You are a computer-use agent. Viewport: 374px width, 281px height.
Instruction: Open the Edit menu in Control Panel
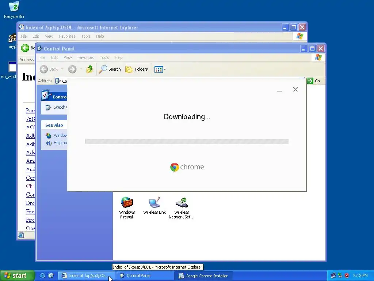point(54,57)
